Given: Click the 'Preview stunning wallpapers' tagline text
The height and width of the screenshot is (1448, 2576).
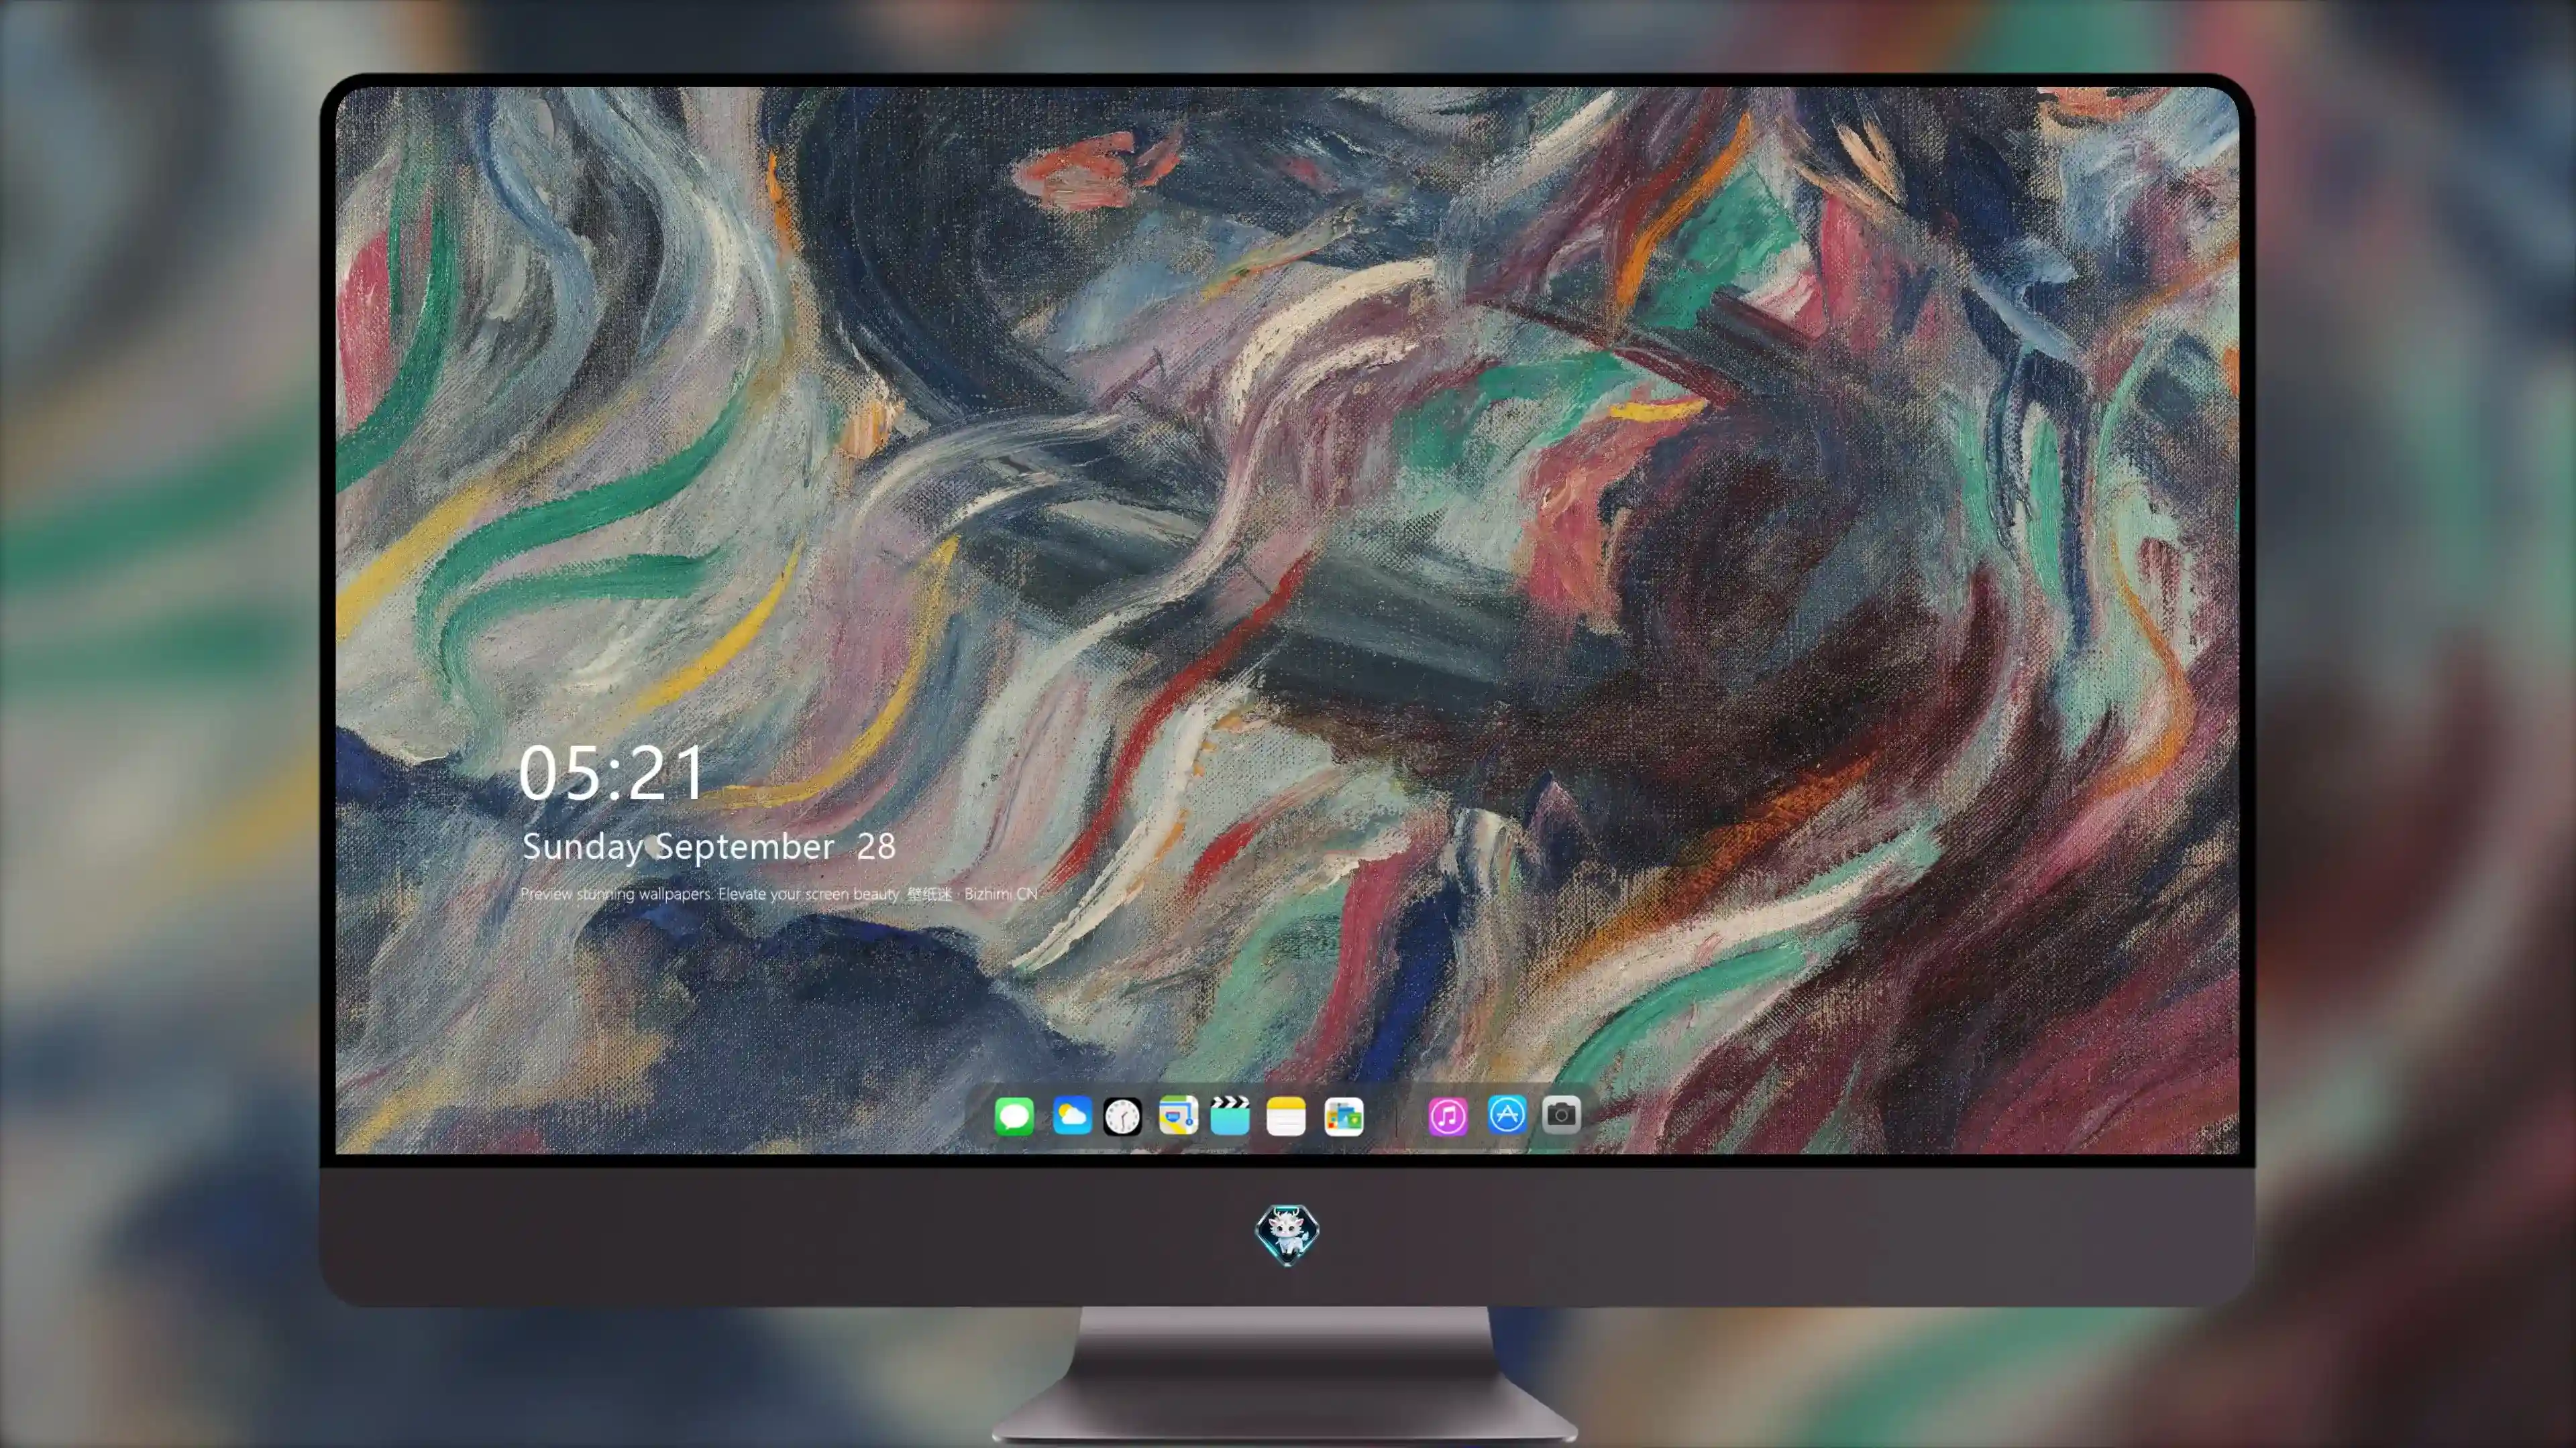Looking at the screenshot, I should [x=779, y=894].
